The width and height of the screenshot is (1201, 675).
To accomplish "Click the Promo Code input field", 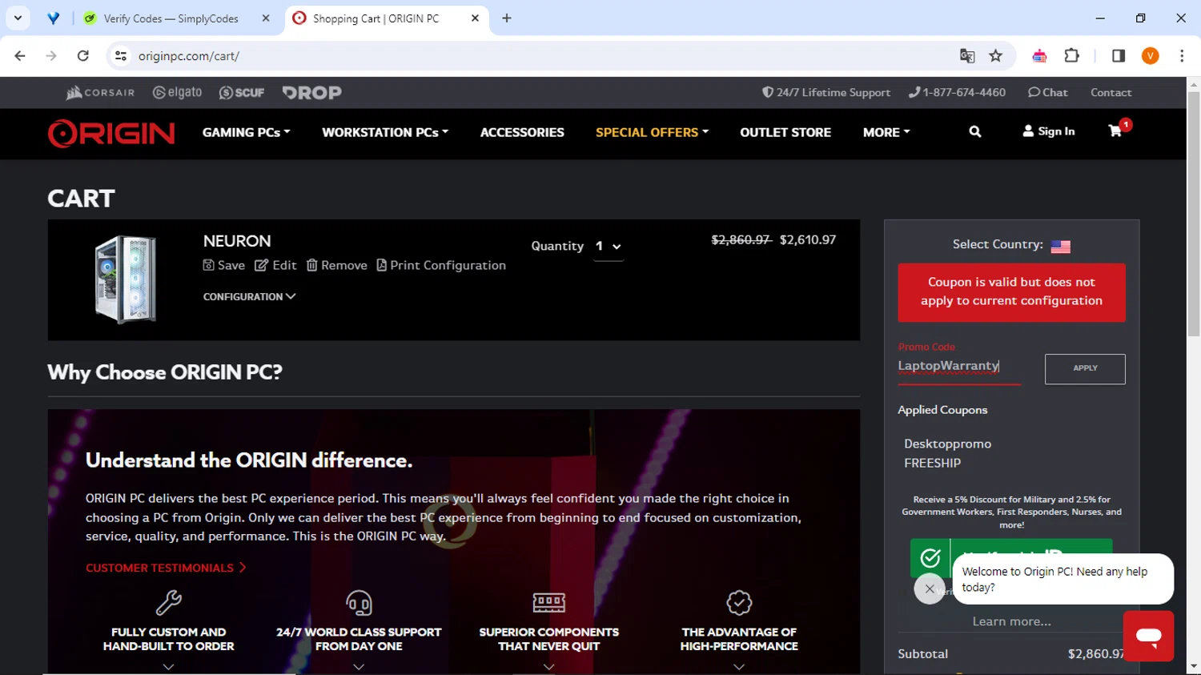I will (959, 367).
